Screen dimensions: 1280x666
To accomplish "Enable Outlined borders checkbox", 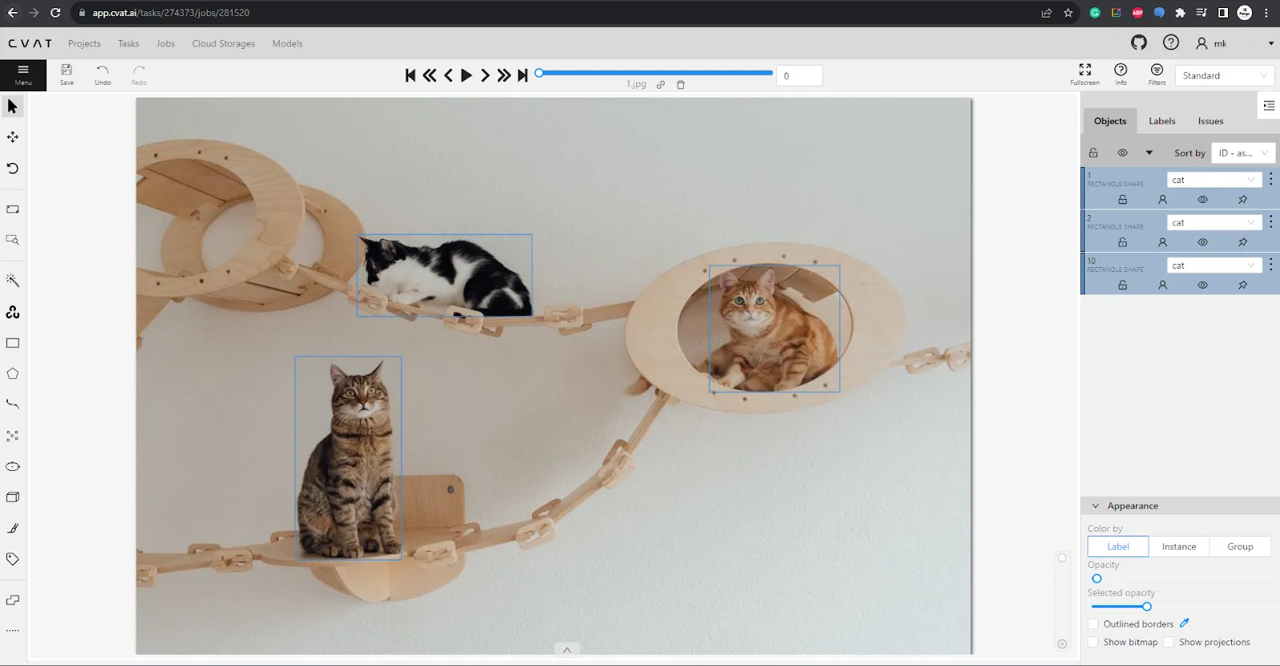I will pos(1094,624).
